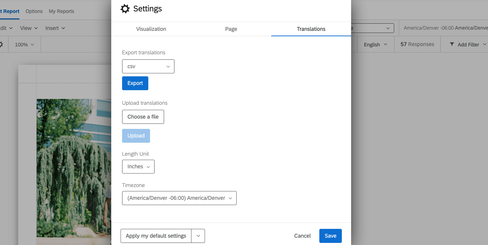Image resolution: width=488 pixels, height=245 pixels.
Task: Open the English language dropdown
Action: [375, 44]
